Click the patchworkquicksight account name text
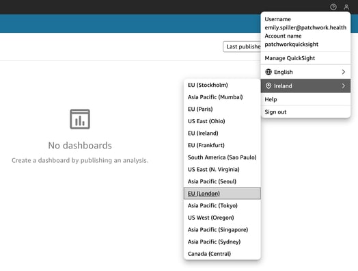The width and height of the screenshot is (358, 271). [291, 44]
